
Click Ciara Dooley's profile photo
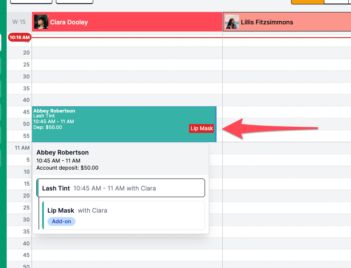pyautogui.click(x=41, y=22)
